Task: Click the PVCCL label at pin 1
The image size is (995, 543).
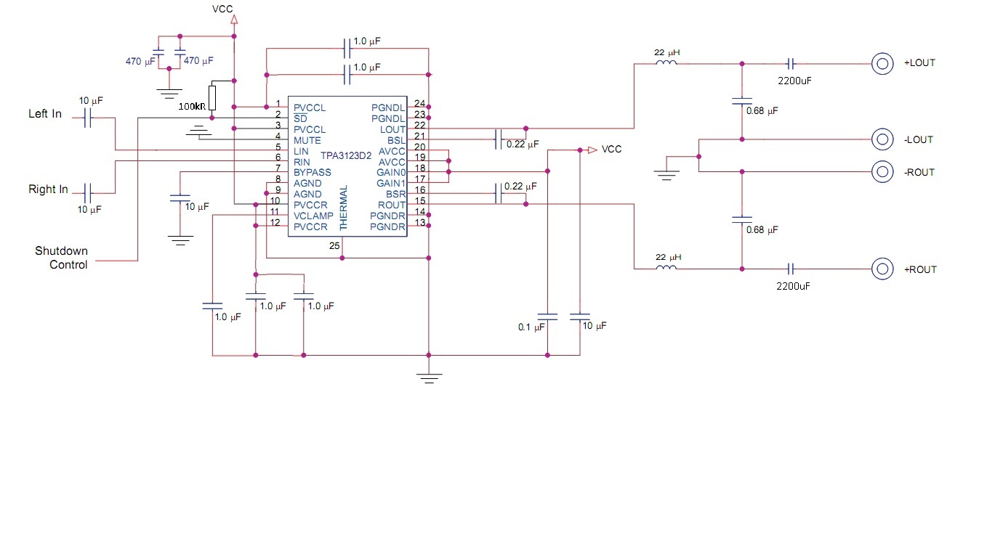Action: [310, 107]
